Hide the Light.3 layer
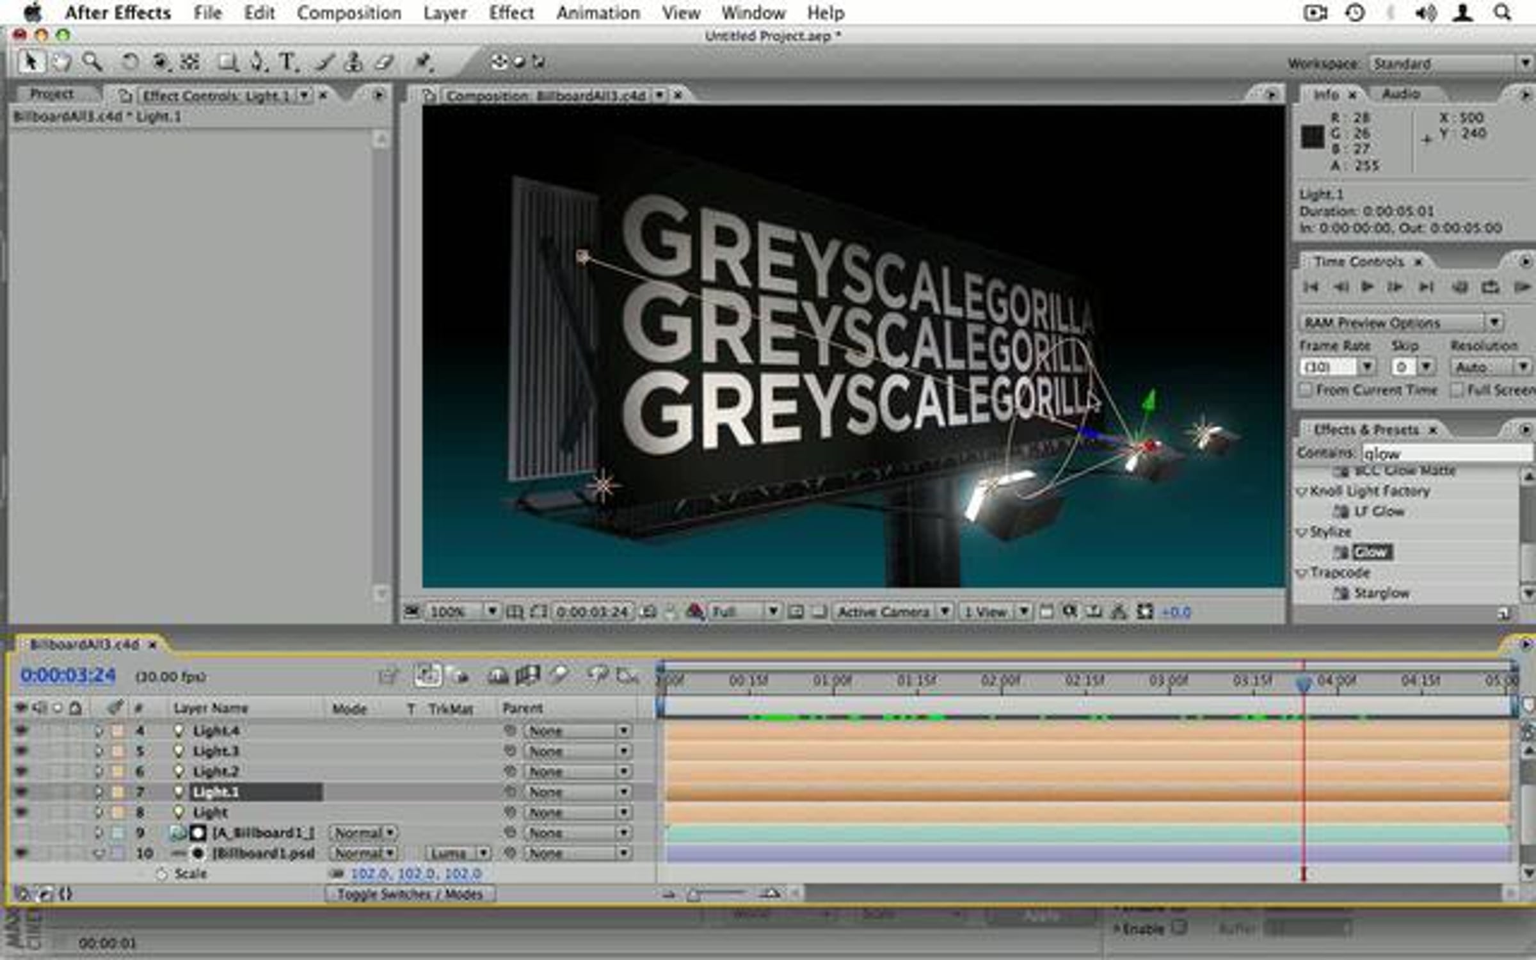Viewport: 1536px width, 960px height. [21, 751]
